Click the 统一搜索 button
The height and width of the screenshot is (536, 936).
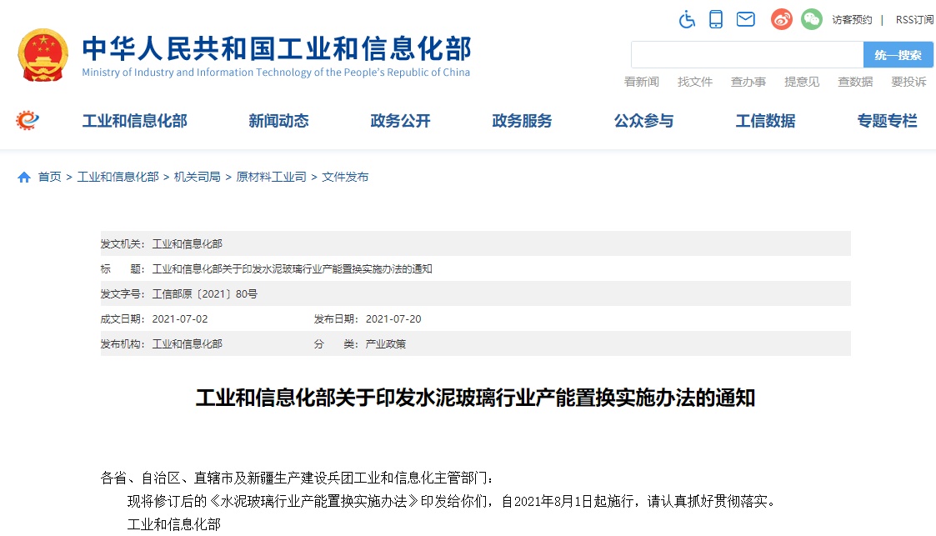[x=898, y=55]
